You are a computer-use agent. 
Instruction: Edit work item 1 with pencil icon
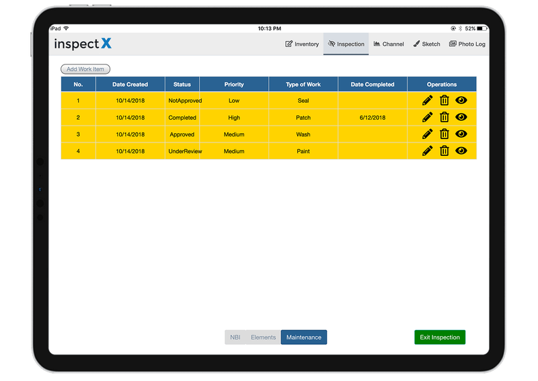pyautogui.click(x=427, y=101)
